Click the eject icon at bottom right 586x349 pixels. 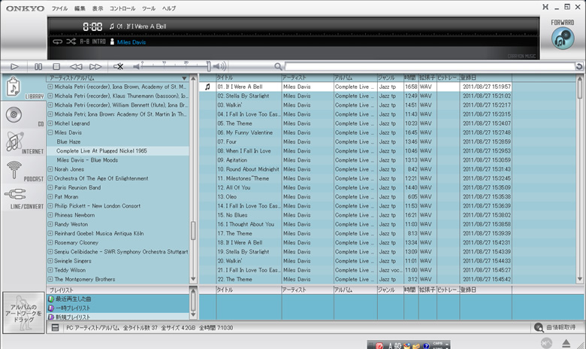(566, 343)
